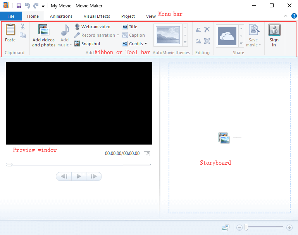Add a Caption to the movie
Screen dimensions: 298x235
pos(133,35)
